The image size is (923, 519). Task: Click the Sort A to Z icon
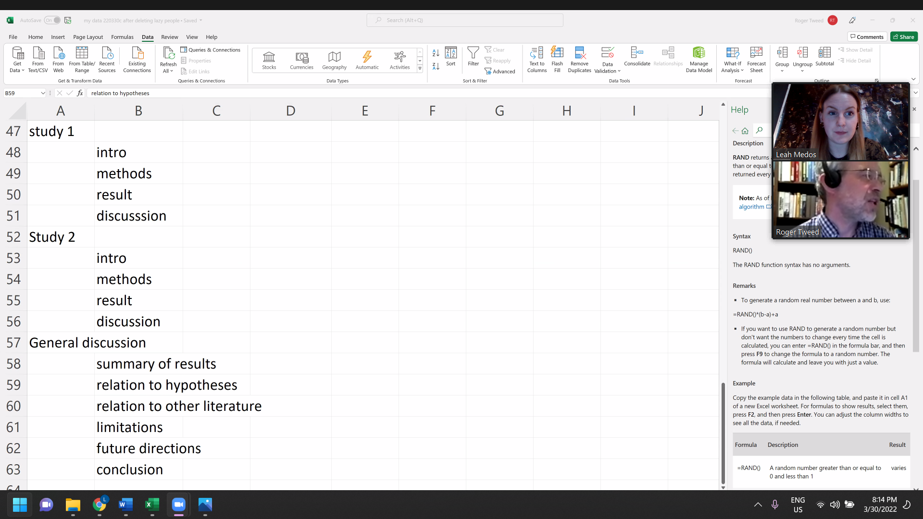pyautogui.click(x=436, y=53)
